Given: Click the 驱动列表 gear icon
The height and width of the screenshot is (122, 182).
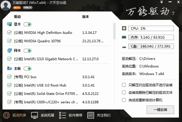Looking at the screenshot, I should [6, 115].
